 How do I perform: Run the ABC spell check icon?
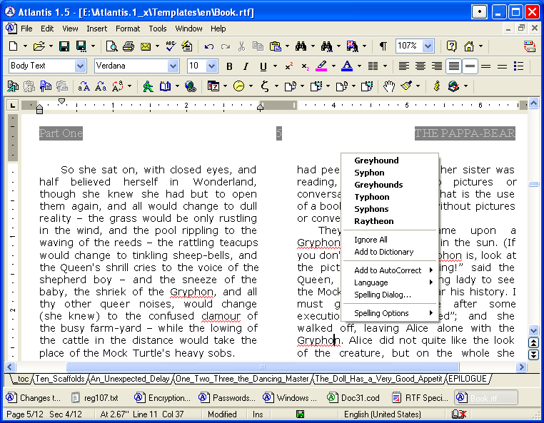[171, 46]
